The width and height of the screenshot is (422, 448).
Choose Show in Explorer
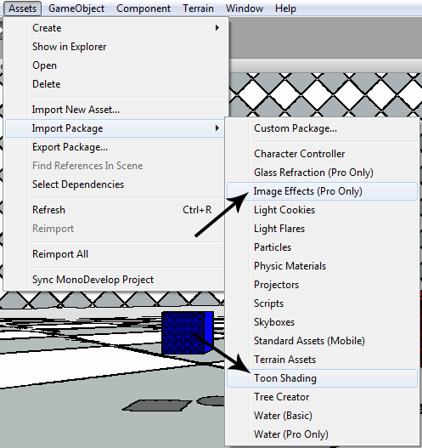pyautogui.click(x=115, y=47)
